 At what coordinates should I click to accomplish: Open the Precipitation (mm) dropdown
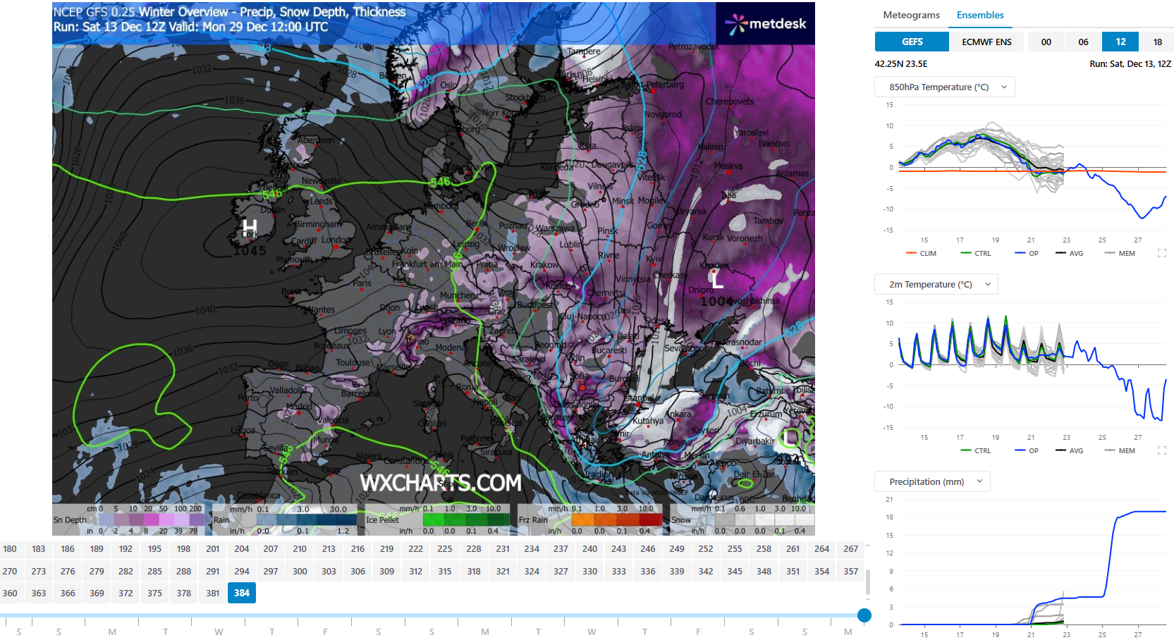point(932,482)
